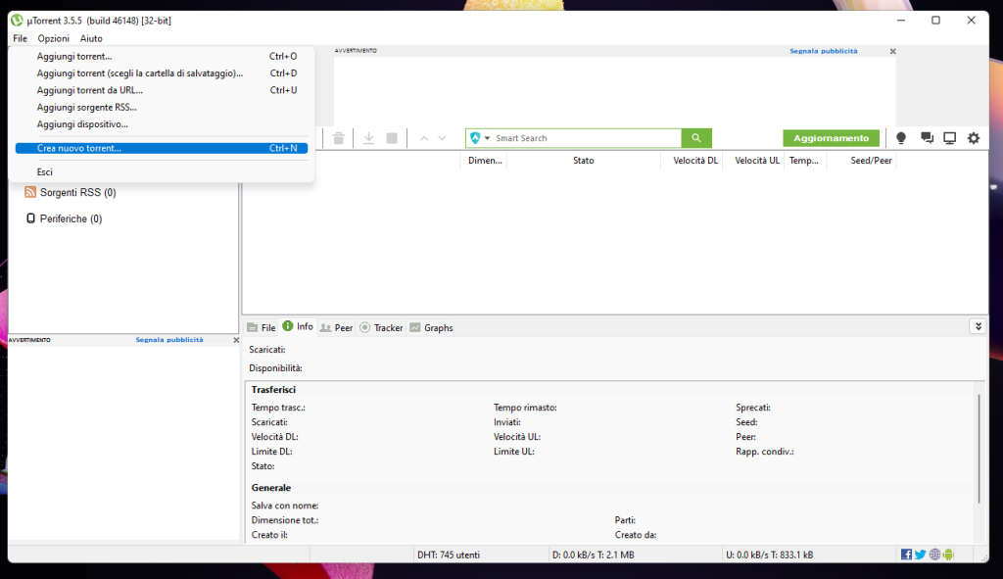The height and width of the screenshot is (579, 1003).
Task: Expand the detail panel chevron on the right
Action: point(978,325)
